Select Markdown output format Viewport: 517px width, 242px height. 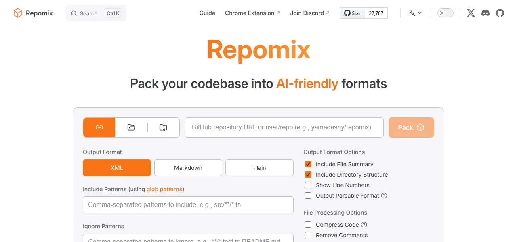point(188,168)
